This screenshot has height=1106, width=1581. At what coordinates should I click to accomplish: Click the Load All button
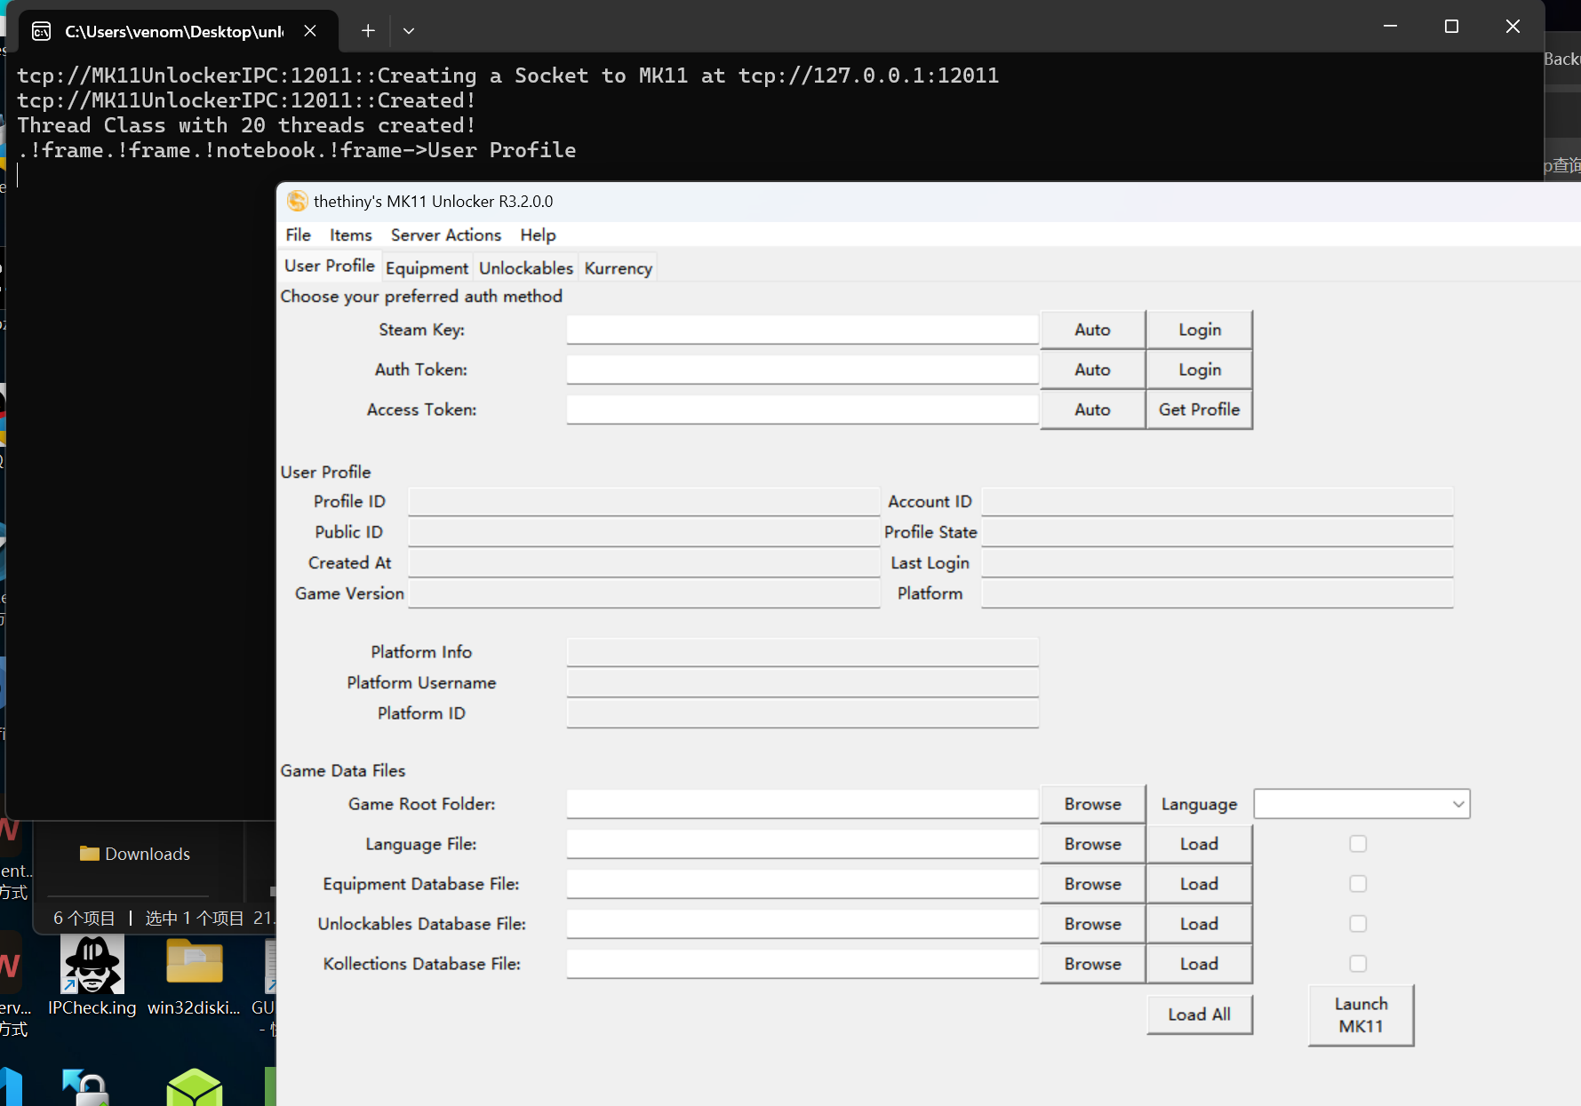pos(1199,1014)
